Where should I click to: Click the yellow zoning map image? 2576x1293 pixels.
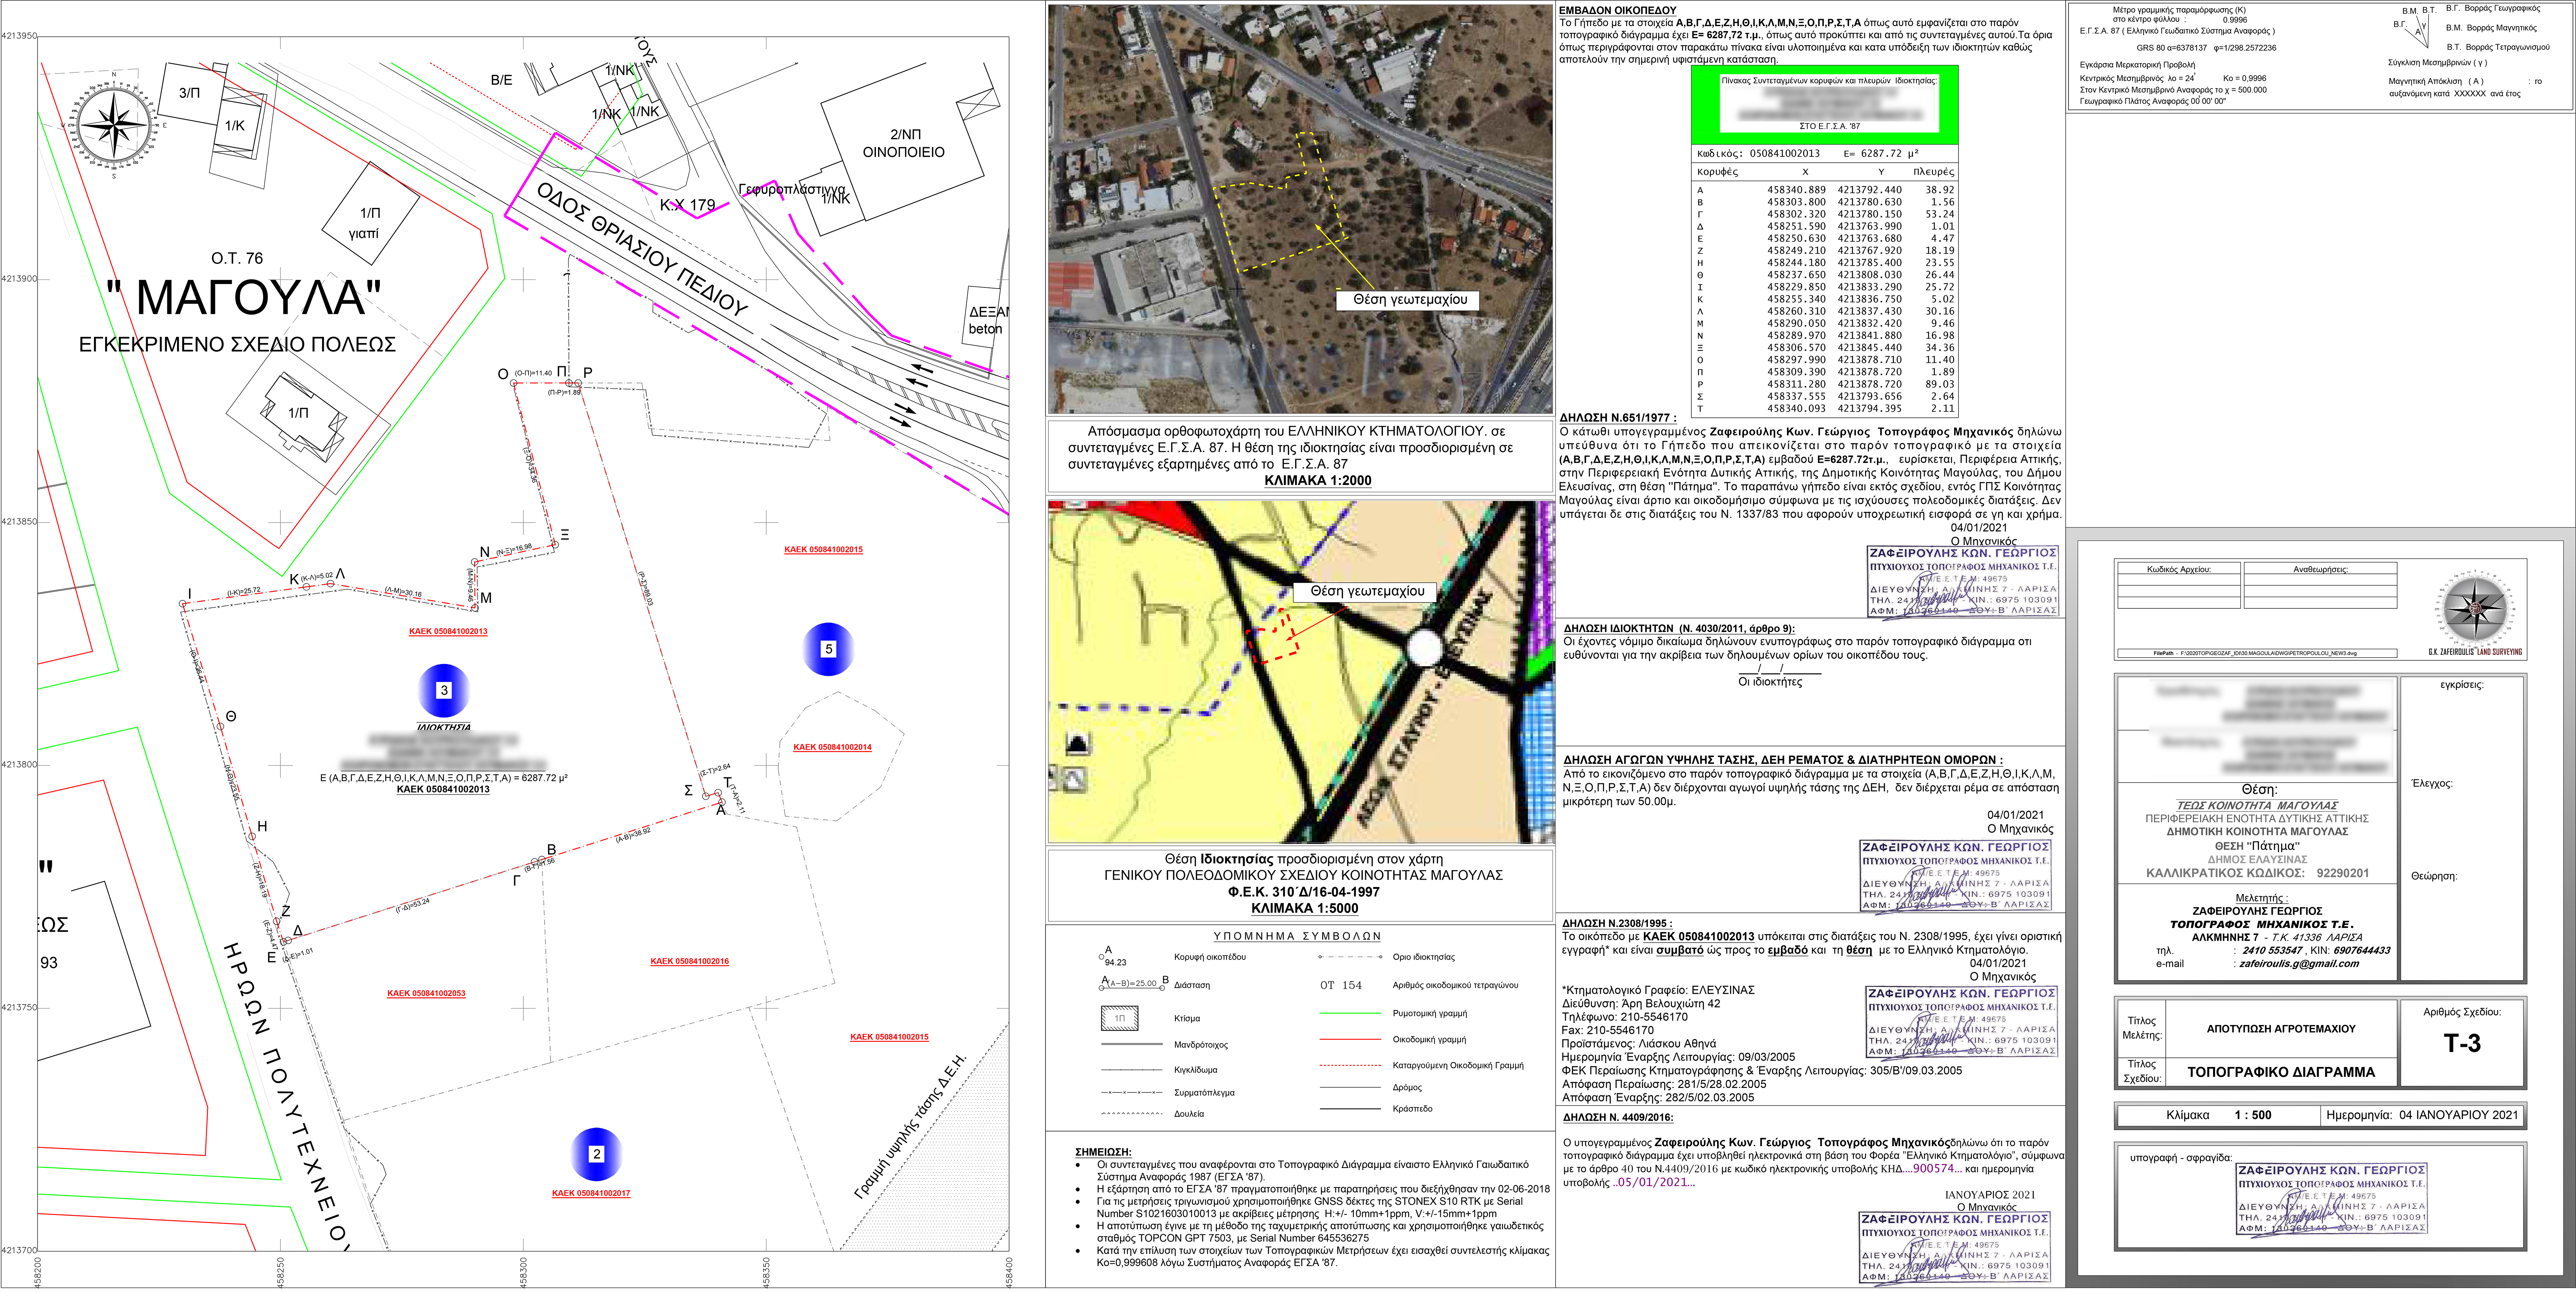pos(1300,672)
